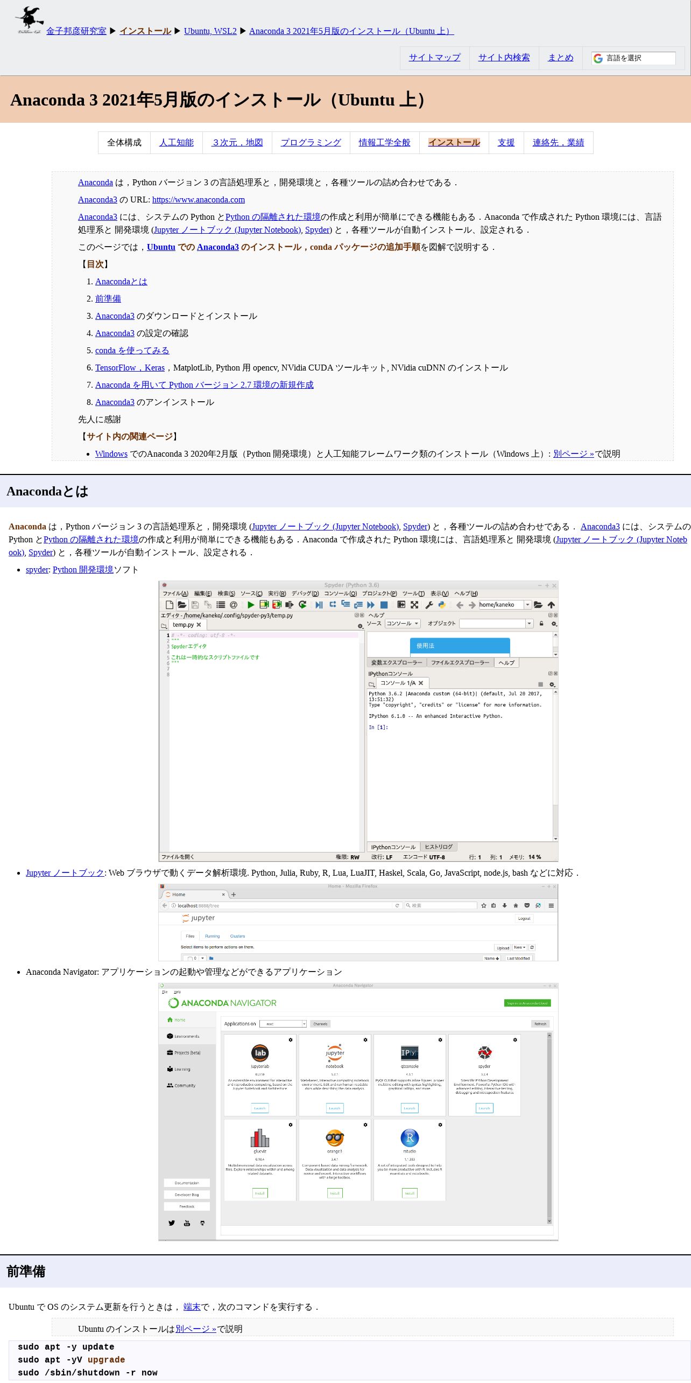Select the 人工知能 navigation tab
This screenshot has width=691, height=1383.
(177, 143)
